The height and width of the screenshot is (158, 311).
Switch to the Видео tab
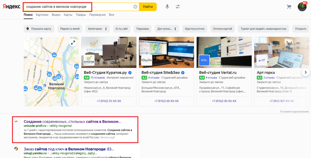click(x=56, y=15)
